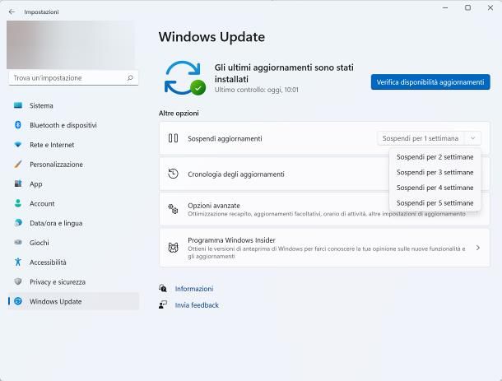This screenshot has width=502, height=381.
Task: Open Privacy e sicurezza page
Action: coord(74,281)
